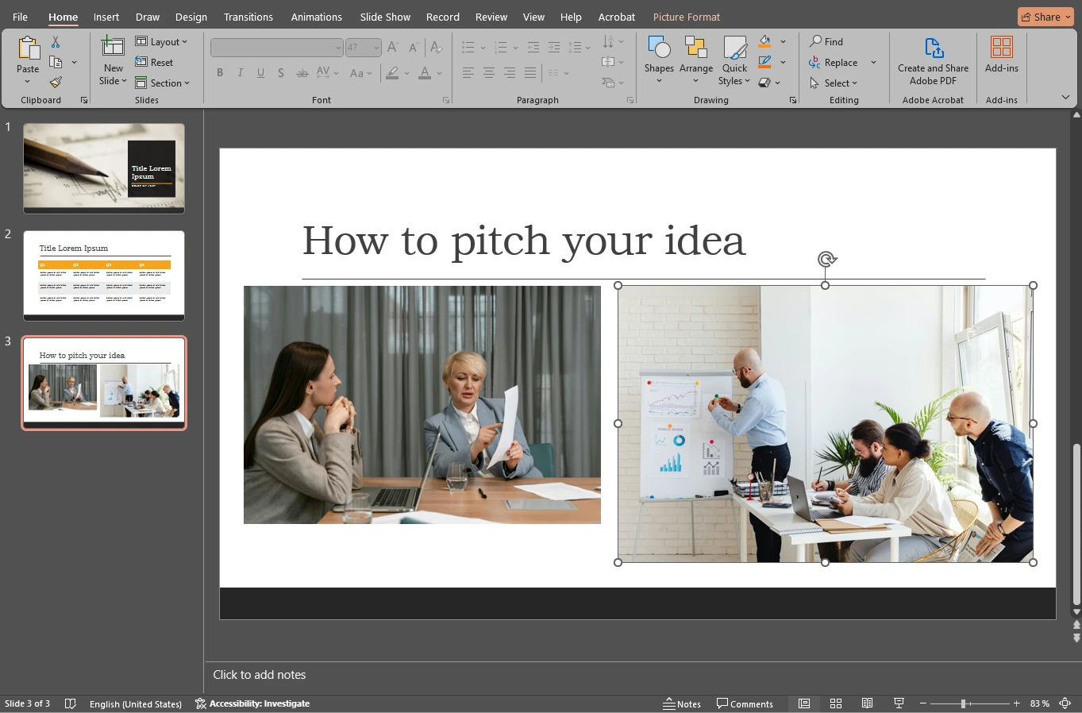Open the Add-ins button

[1002, 55]
